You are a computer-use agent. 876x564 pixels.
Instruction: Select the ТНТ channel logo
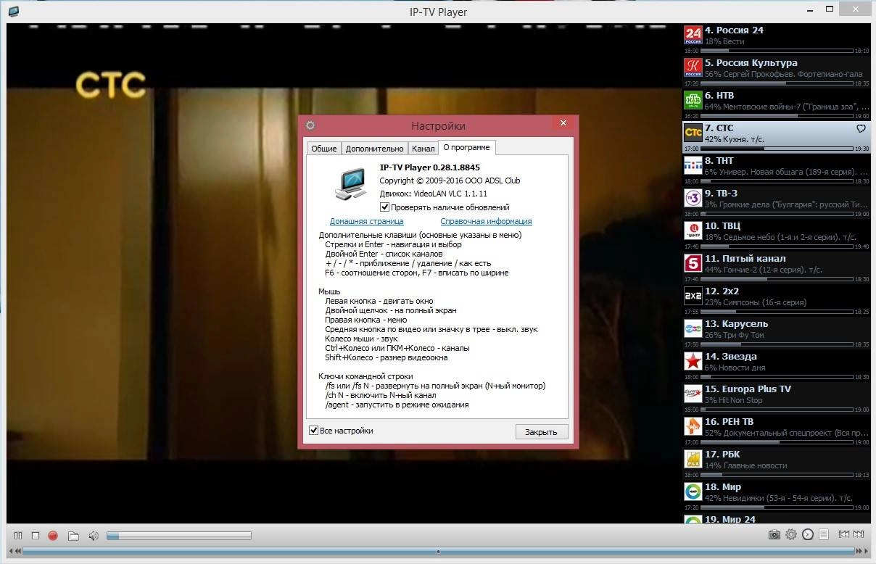click(x=693, y=165)
